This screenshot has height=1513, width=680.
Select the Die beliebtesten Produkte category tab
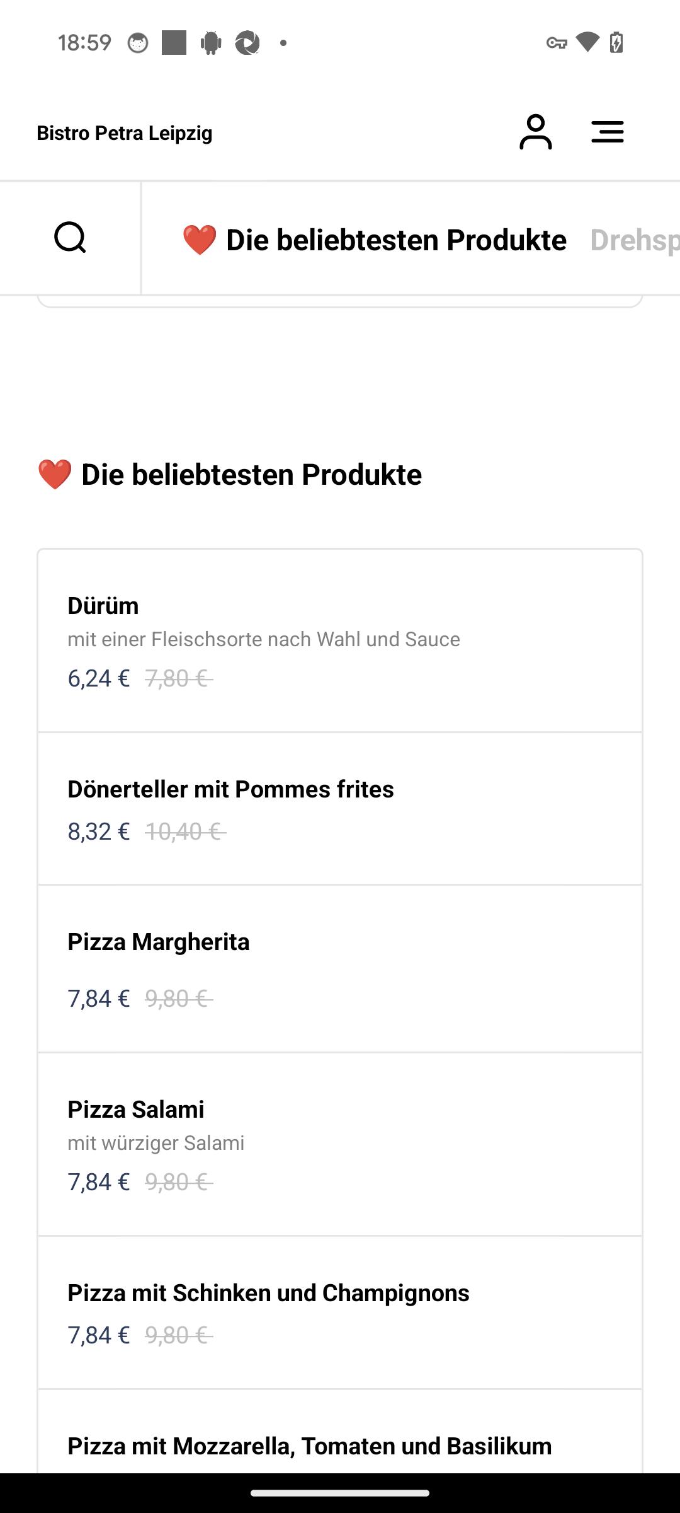(x=374, y=240)
